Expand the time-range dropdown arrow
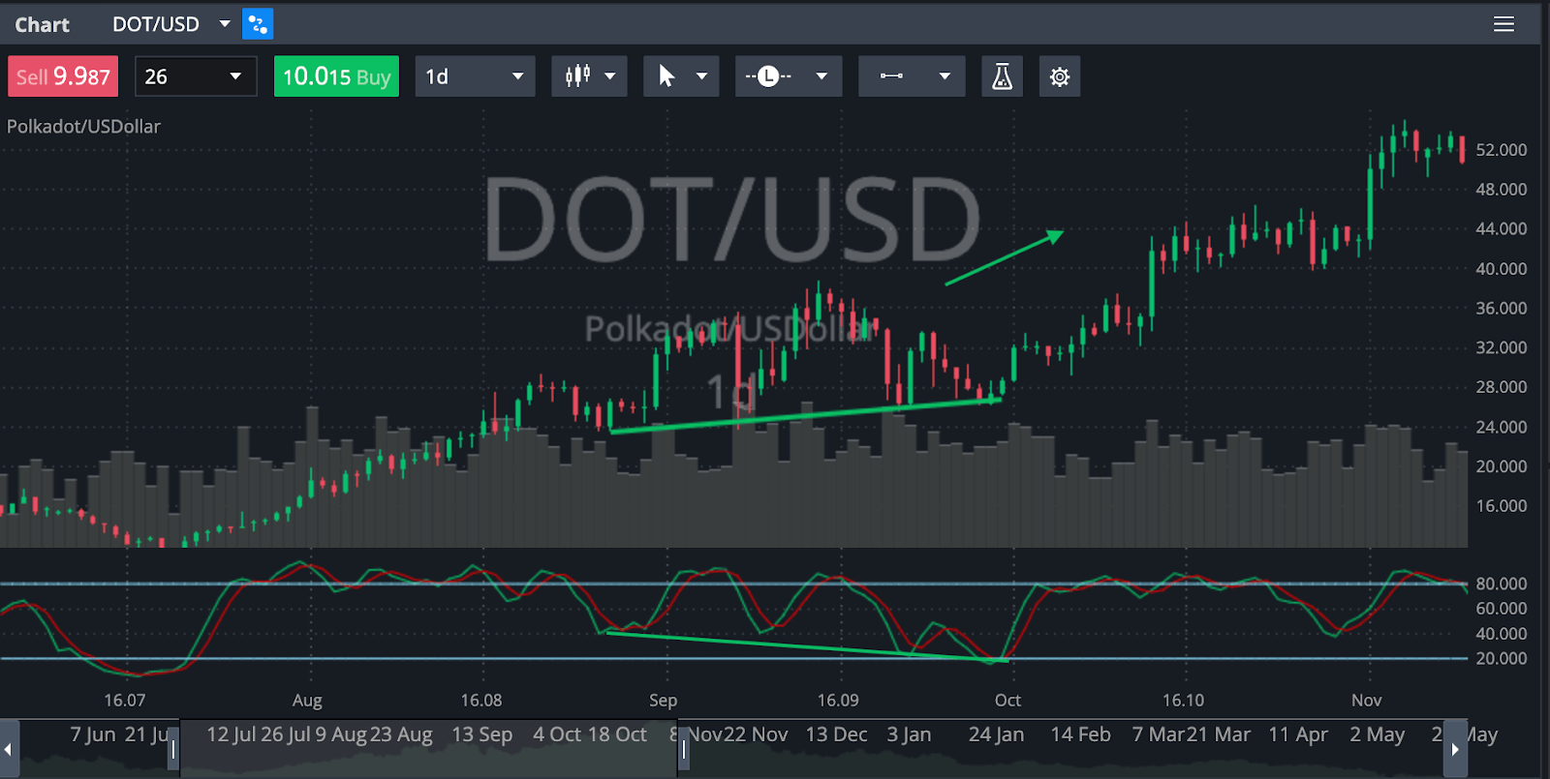The height and width of the screenshot is (779, 1550). 821,76
